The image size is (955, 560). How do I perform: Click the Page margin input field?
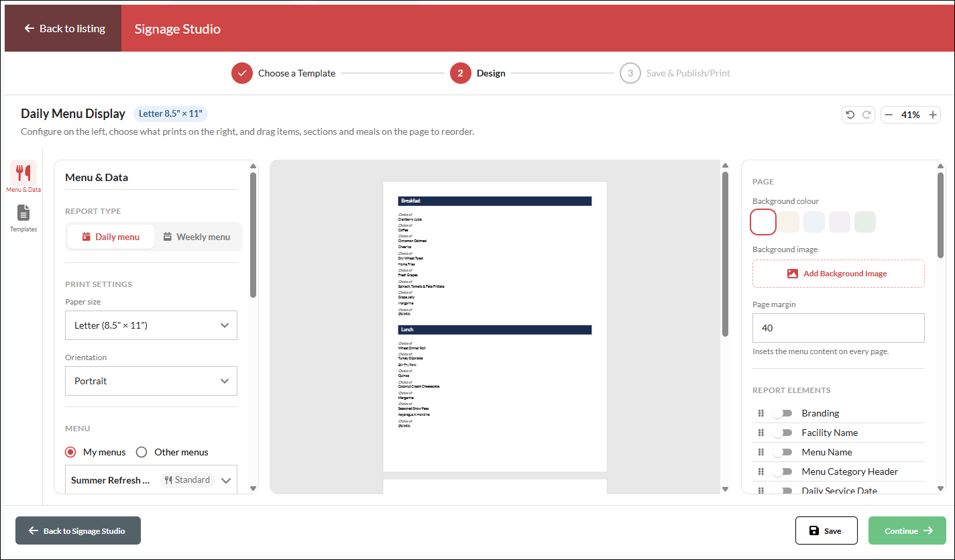(x=838, y=328)
